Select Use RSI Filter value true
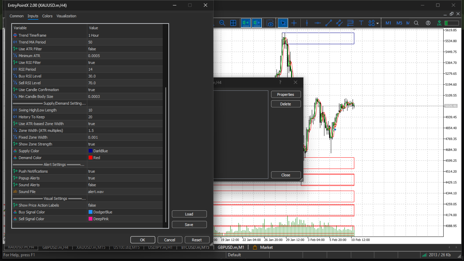The image size is (464, 261). (x=125, y=63)
